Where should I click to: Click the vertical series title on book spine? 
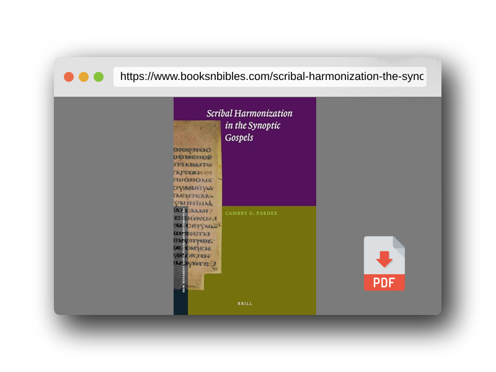184,250
